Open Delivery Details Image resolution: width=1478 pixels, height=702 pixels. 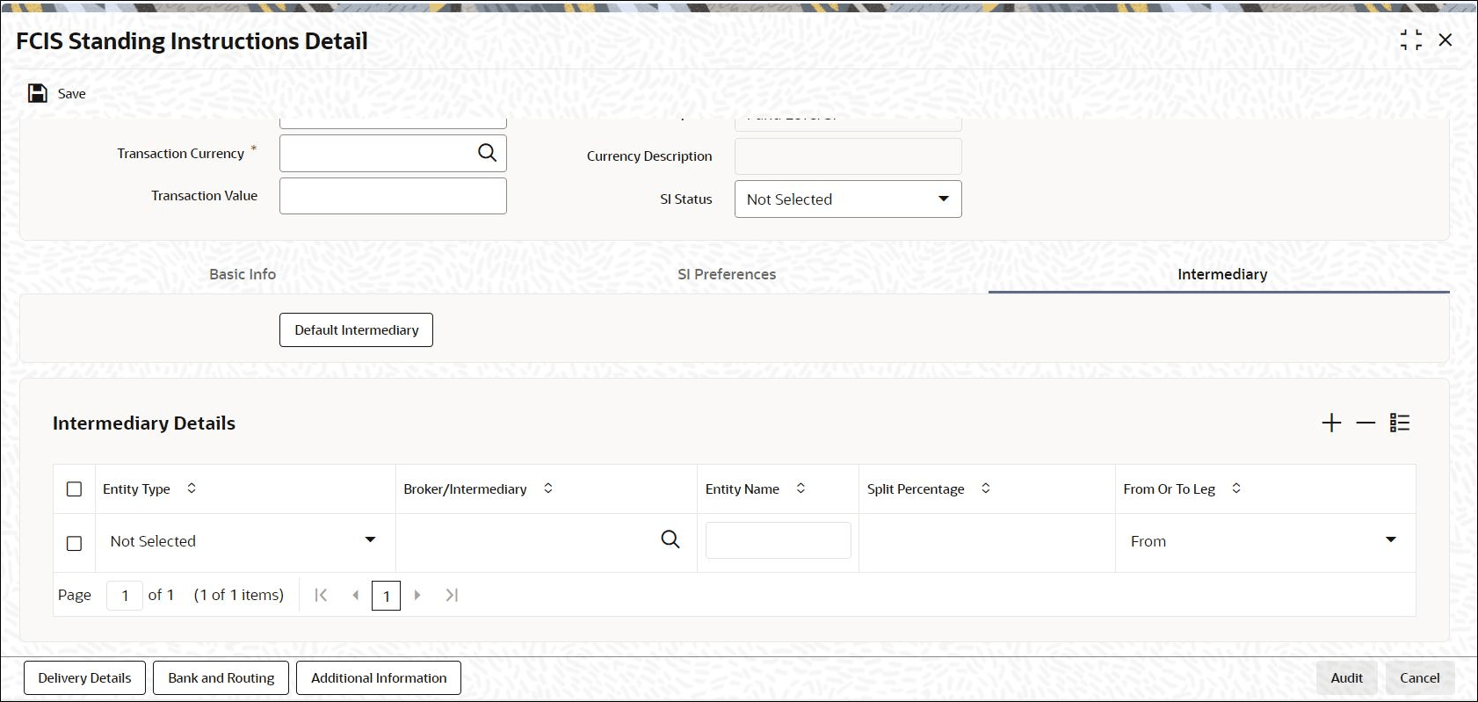[x=84, y=678]
